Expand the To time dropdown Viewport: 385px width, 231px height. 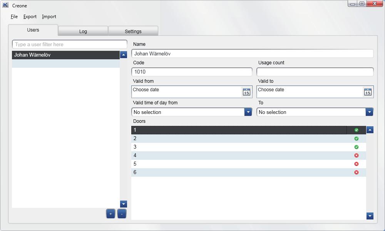[x=369, y=112]
